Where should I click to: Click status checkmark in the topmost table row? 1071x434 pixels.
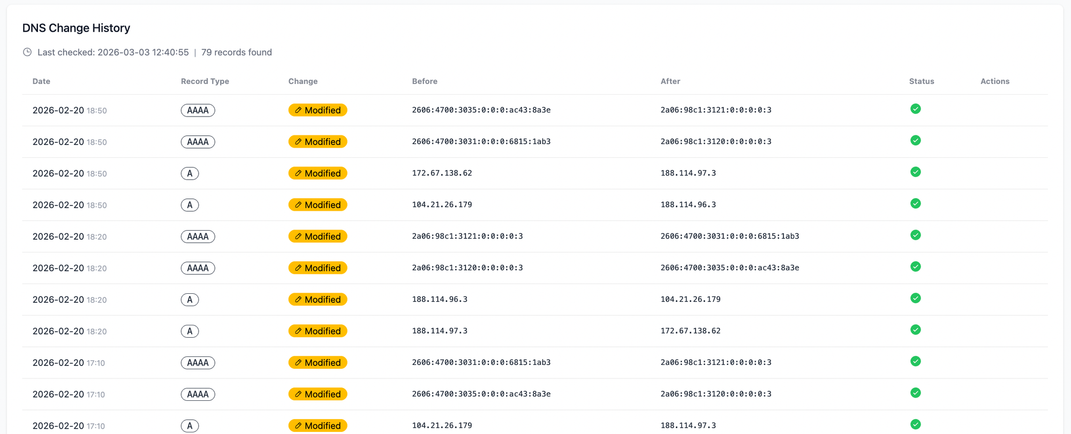[x=915, y=109]
